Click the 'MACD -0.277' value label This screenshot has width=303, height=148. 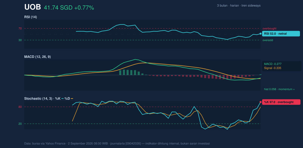pos(273,64)
